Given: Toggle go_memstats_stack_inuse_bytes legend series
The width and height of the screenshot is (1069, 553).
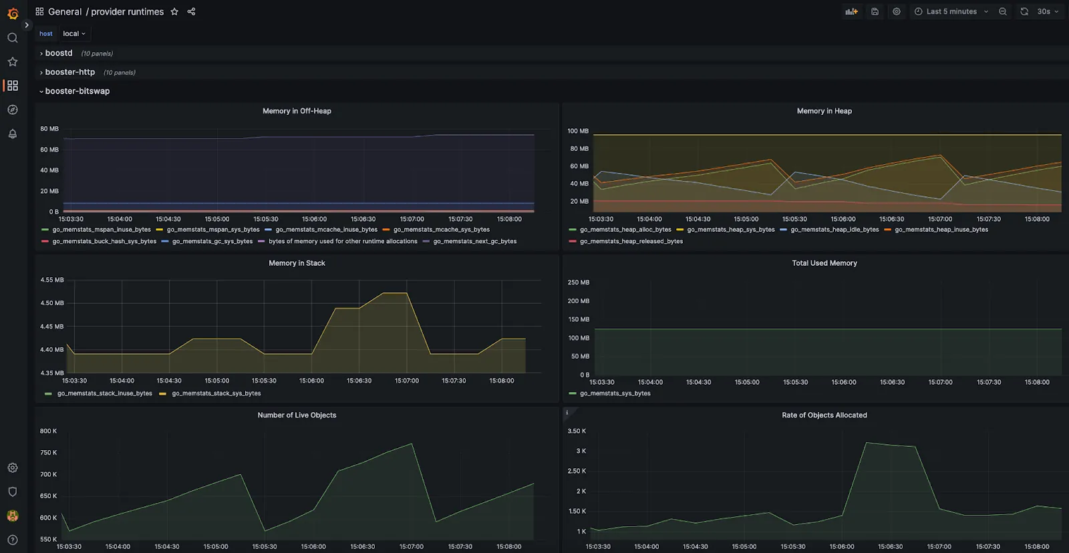Looking at the screenshot, I should pyautogui.click(x=104, y=393).
